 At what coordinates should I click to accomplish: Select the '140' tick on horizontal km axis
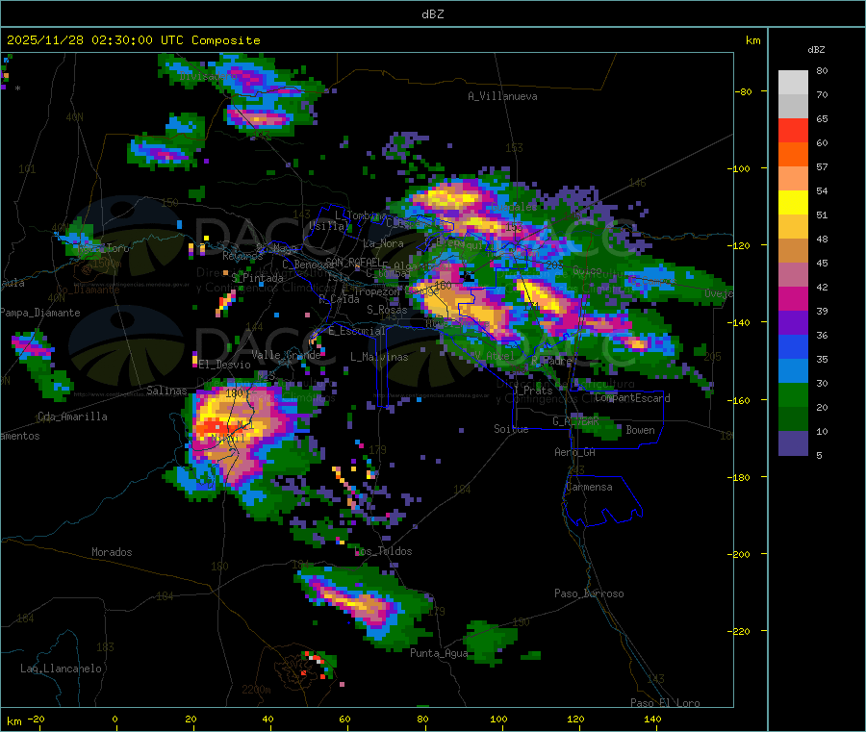click(652, 719)
